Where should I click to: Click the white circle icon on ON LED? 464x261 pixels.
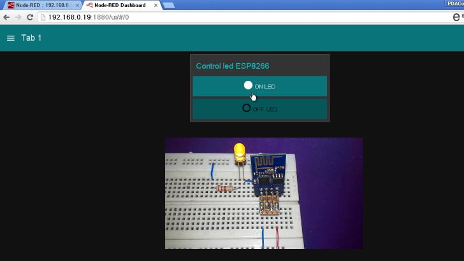pos(248,85)
